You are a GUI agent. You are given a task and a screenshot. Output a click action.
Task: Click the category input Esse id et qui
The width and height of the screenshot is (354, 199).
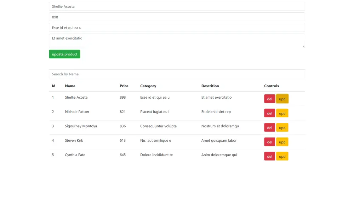[x=177, y=28]
